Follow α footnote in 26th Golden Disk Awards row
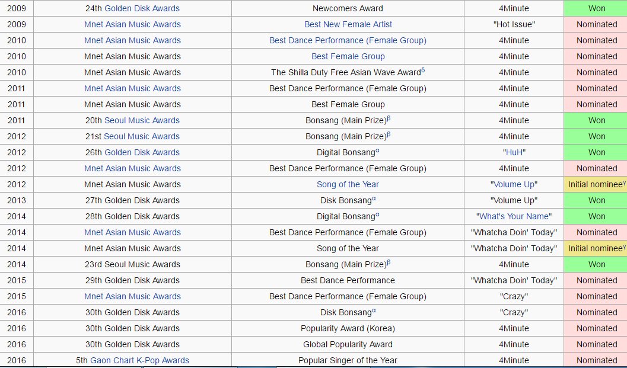Screen dimensions: 627x368 [377, 151]
